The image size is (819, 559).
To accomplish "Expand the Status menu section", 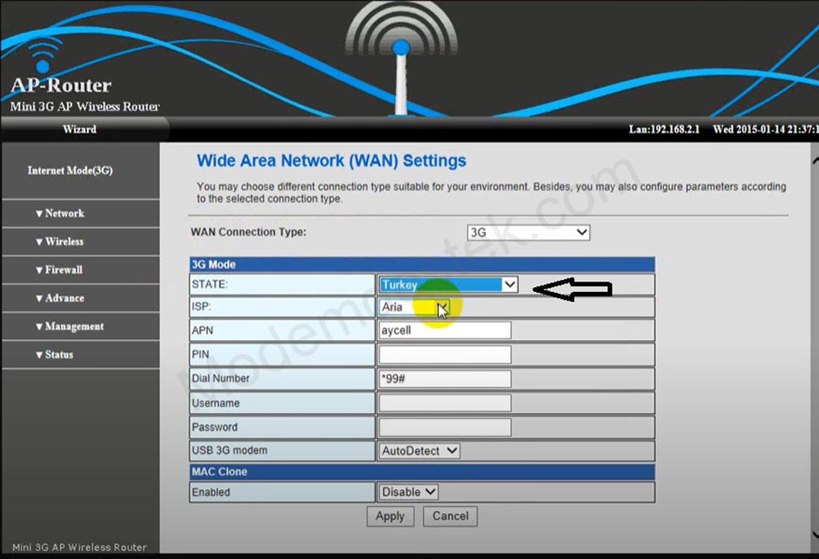I will pos(55,354).
